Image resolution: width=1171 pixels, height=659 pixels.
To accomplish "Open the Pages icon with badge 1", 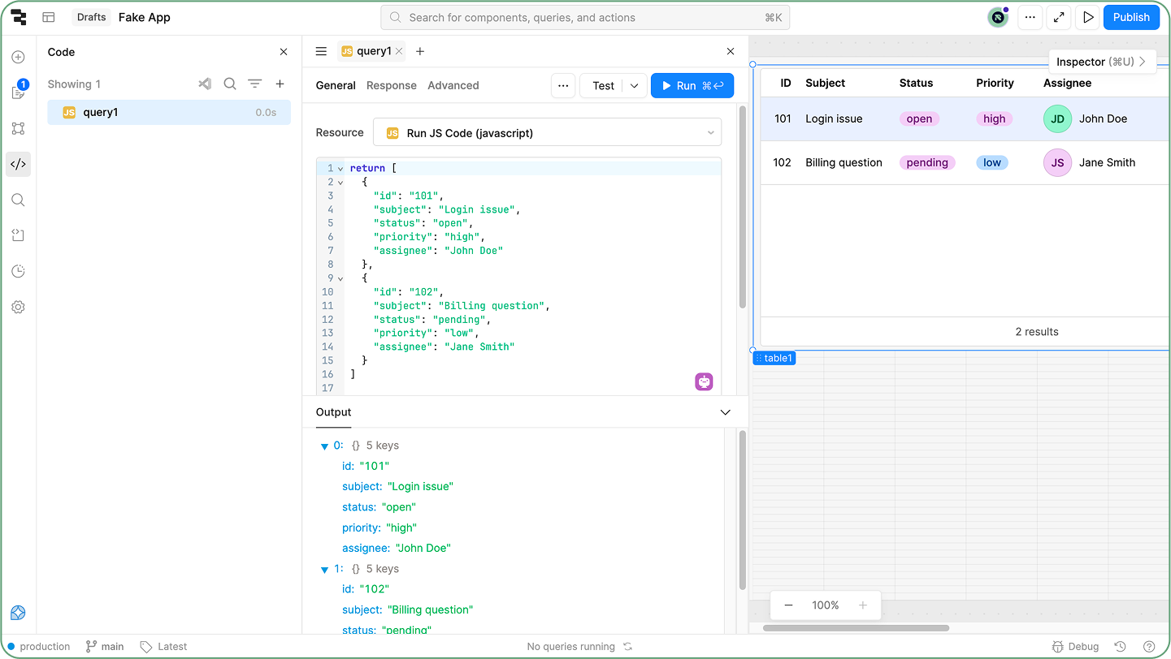I will 18,92.
